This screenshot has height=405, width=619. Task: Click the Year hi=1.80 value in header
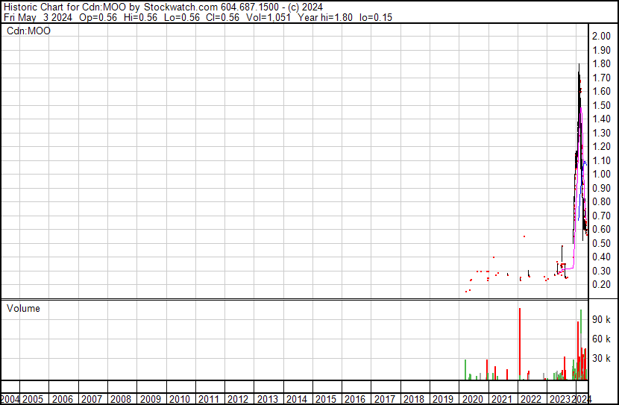pos(325,17)
